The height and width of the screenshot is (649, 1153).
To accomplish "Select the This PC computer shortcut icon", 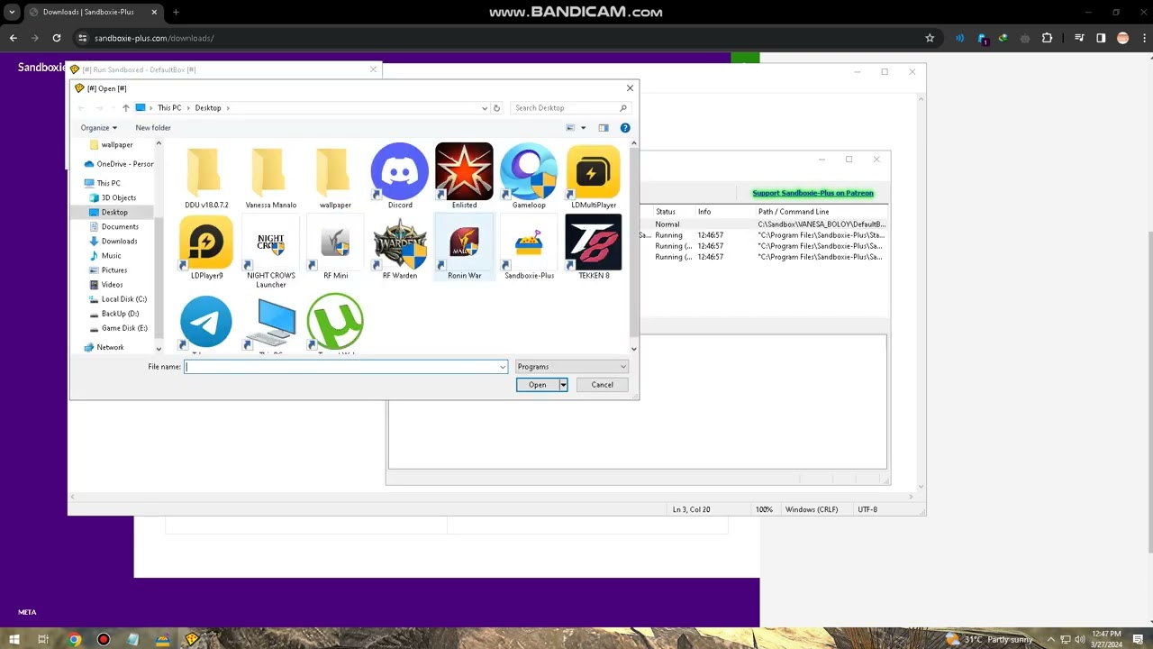I will coord(270,323).
